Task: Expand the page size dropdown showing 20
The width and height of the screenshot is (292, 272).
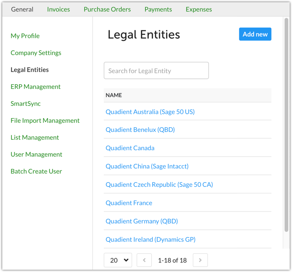Action: tap(118, 260)
